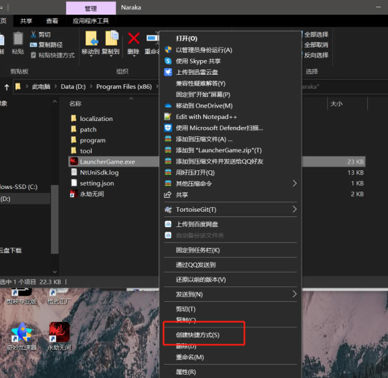The image size is (388, 378).
Task: Select 云盘下载 in navigation pane
Action: pos(11,250)
